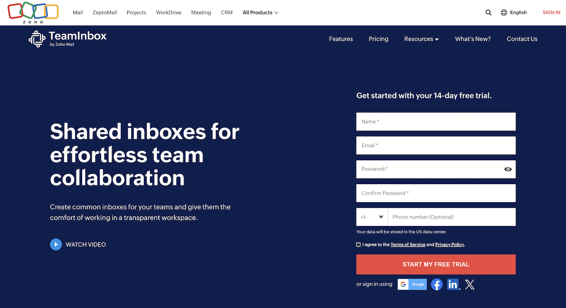566x308 pixels.
Task: Click the Email input field
Action: coord(436,145)
